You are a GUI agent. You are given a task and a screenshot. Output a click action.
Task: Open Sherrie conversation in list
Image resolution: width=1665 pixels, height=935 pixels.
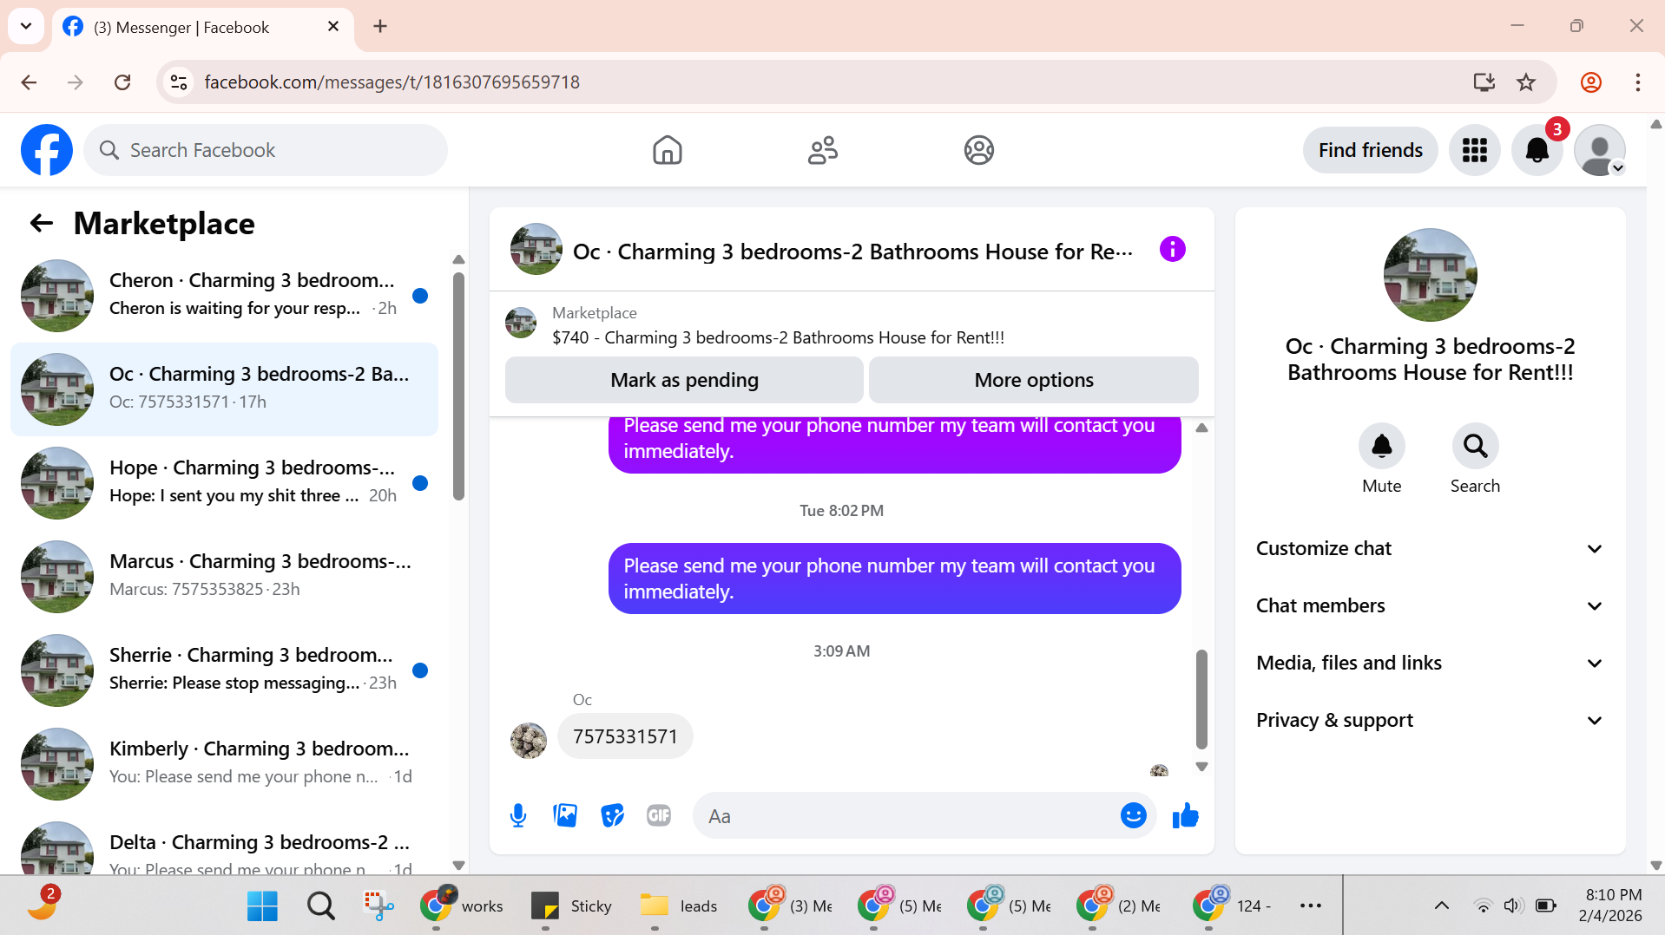click(x=224, y=670)
